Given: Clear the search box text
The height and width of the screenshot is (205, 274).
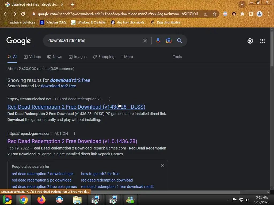Looking at the screenshot, I should tap(145, 41).
